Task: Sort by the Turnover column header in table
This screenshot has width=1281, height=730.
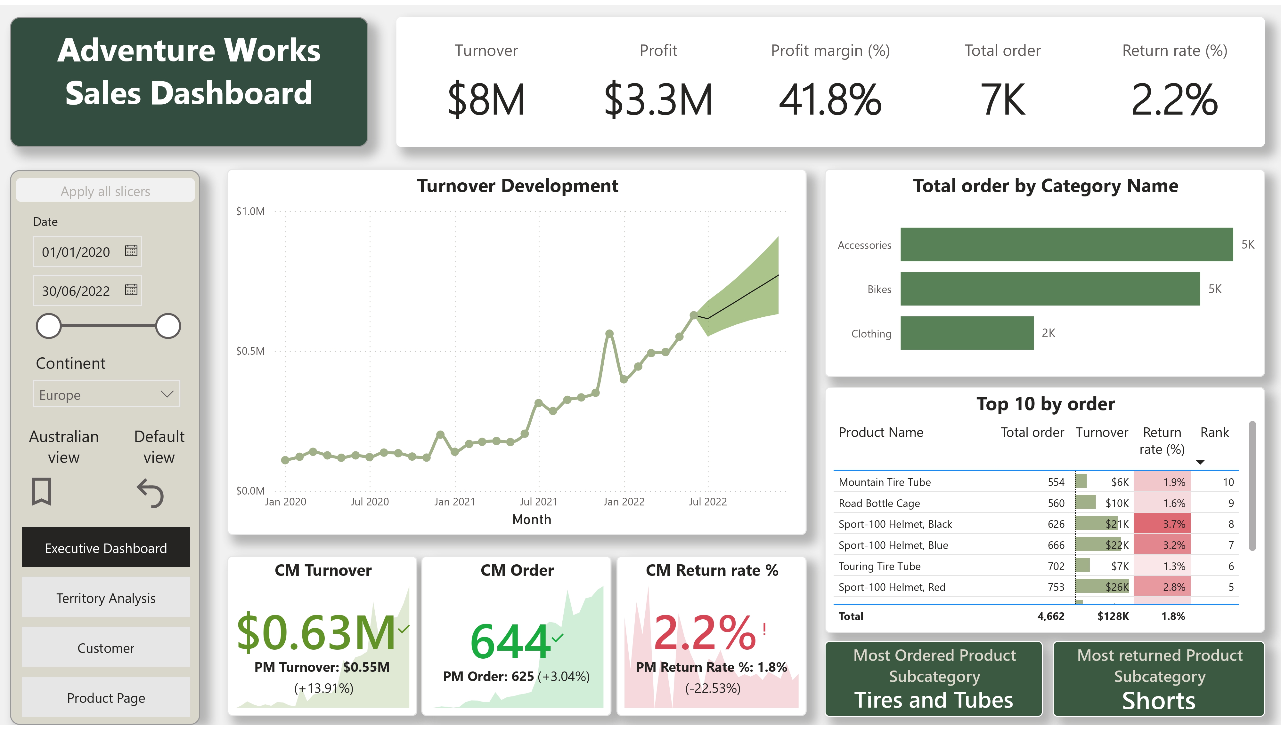Action: [x=1102, y=432]
